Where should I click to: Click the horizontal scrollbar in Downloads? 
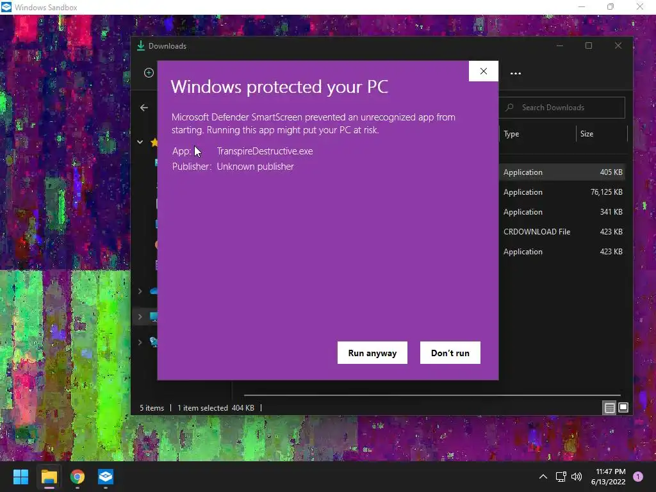coord(432,395)
